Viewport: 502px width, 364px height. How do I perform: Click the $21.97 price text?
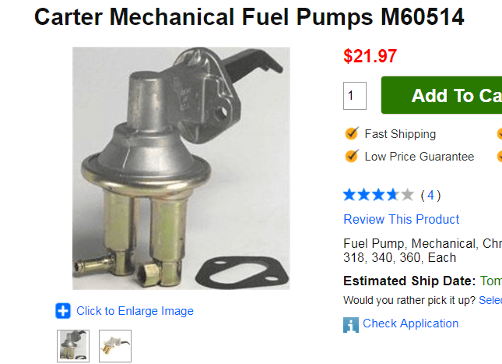coord(370,56)
